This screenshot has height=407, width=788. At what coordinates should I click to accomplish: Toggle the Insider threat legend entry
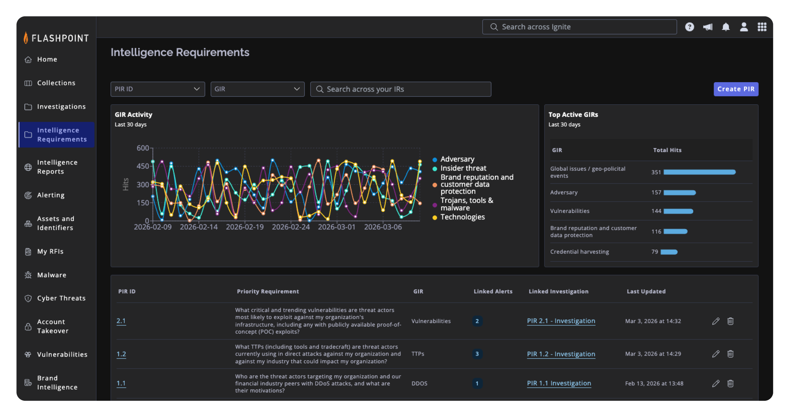point(463,168)
